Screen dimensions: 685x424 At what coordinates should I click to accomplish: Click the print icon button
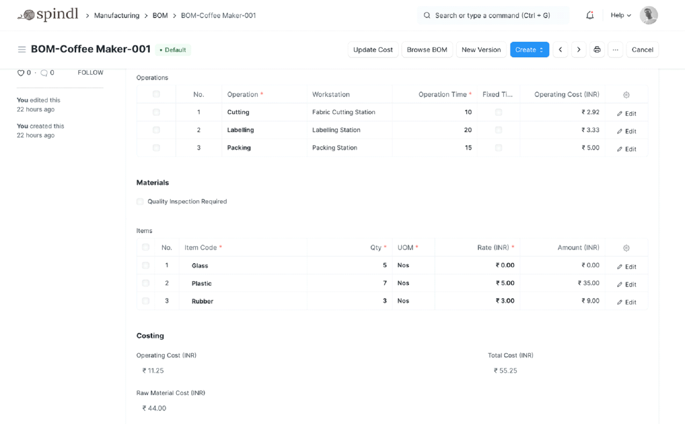pyautogui.click(x=597, y=50)
